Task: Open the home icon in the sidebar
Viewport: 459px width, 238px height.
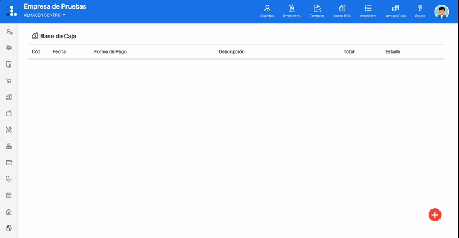Action: pyautogui.click(x=9, y=212)
